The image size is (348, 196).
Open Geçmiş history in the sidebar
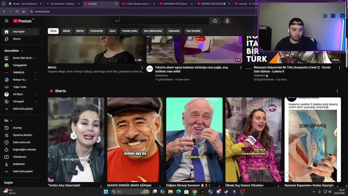click(x=21, y=128)
